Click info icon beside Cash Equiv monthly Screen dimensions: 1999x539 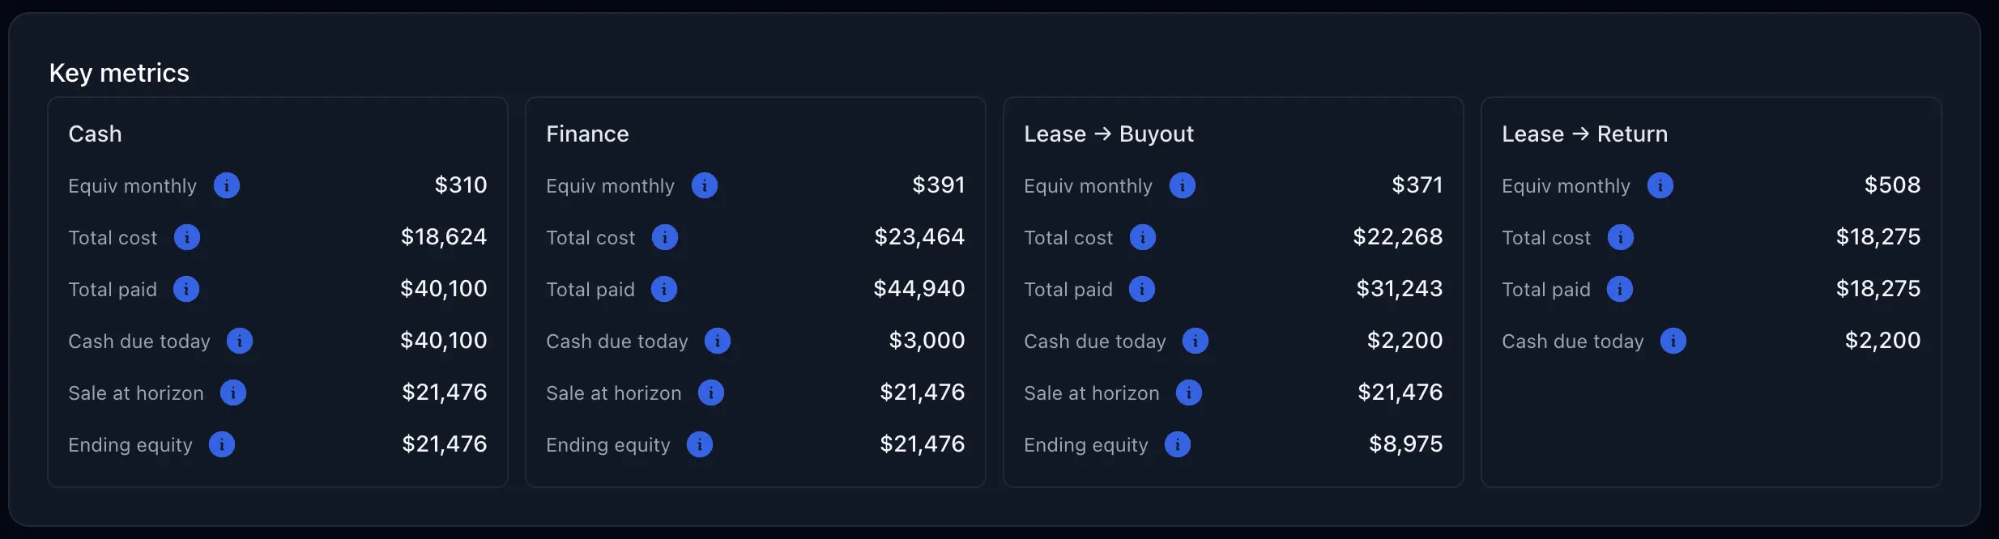point(227,185)
